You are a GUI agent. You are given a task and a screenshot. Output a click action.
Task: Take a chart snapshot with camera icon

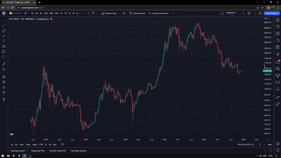click(260, 13)
